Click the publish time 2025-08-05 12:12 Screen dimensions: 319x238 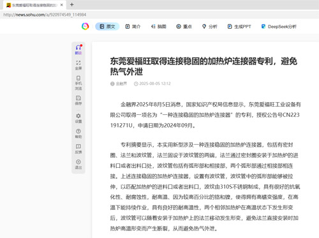click(155, 84)
